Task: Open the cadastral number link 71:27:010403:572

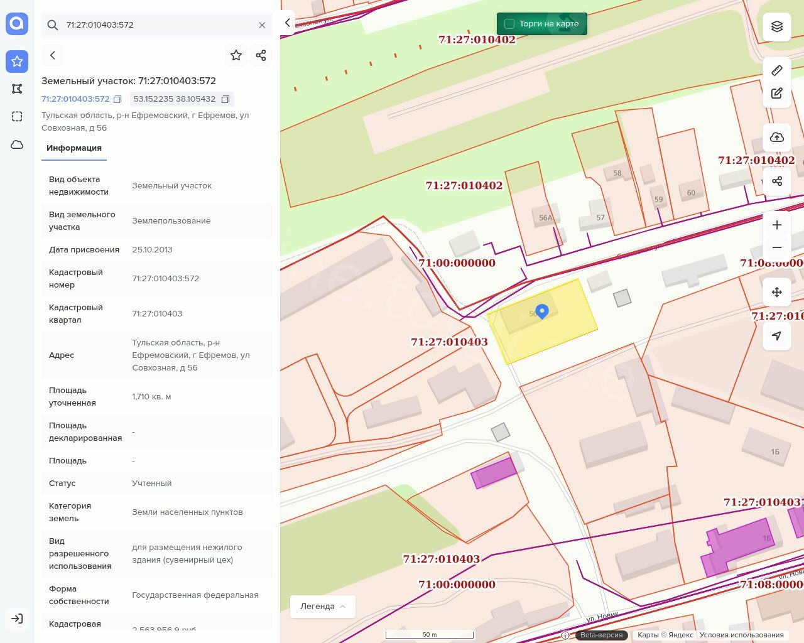Action: (75, 99)
